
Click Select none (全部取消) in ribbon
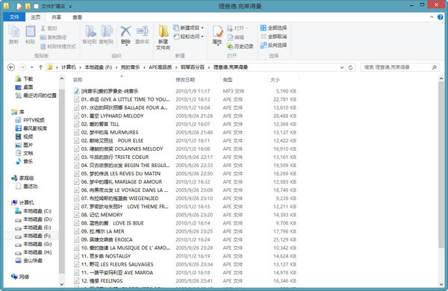coord(273,37)
